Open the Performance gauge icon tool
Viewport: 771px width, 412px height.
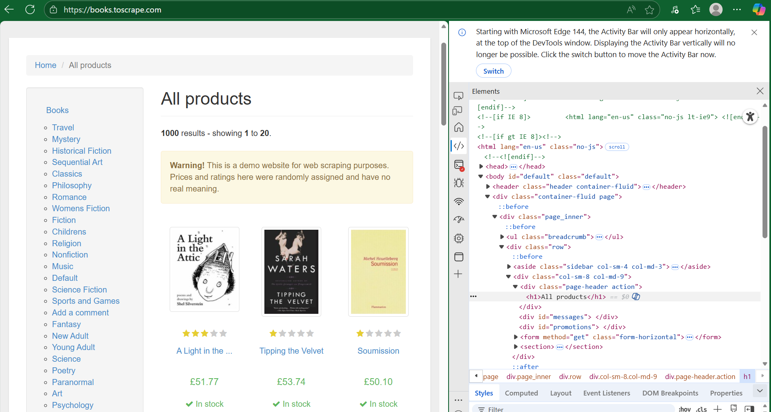(459, 220)
